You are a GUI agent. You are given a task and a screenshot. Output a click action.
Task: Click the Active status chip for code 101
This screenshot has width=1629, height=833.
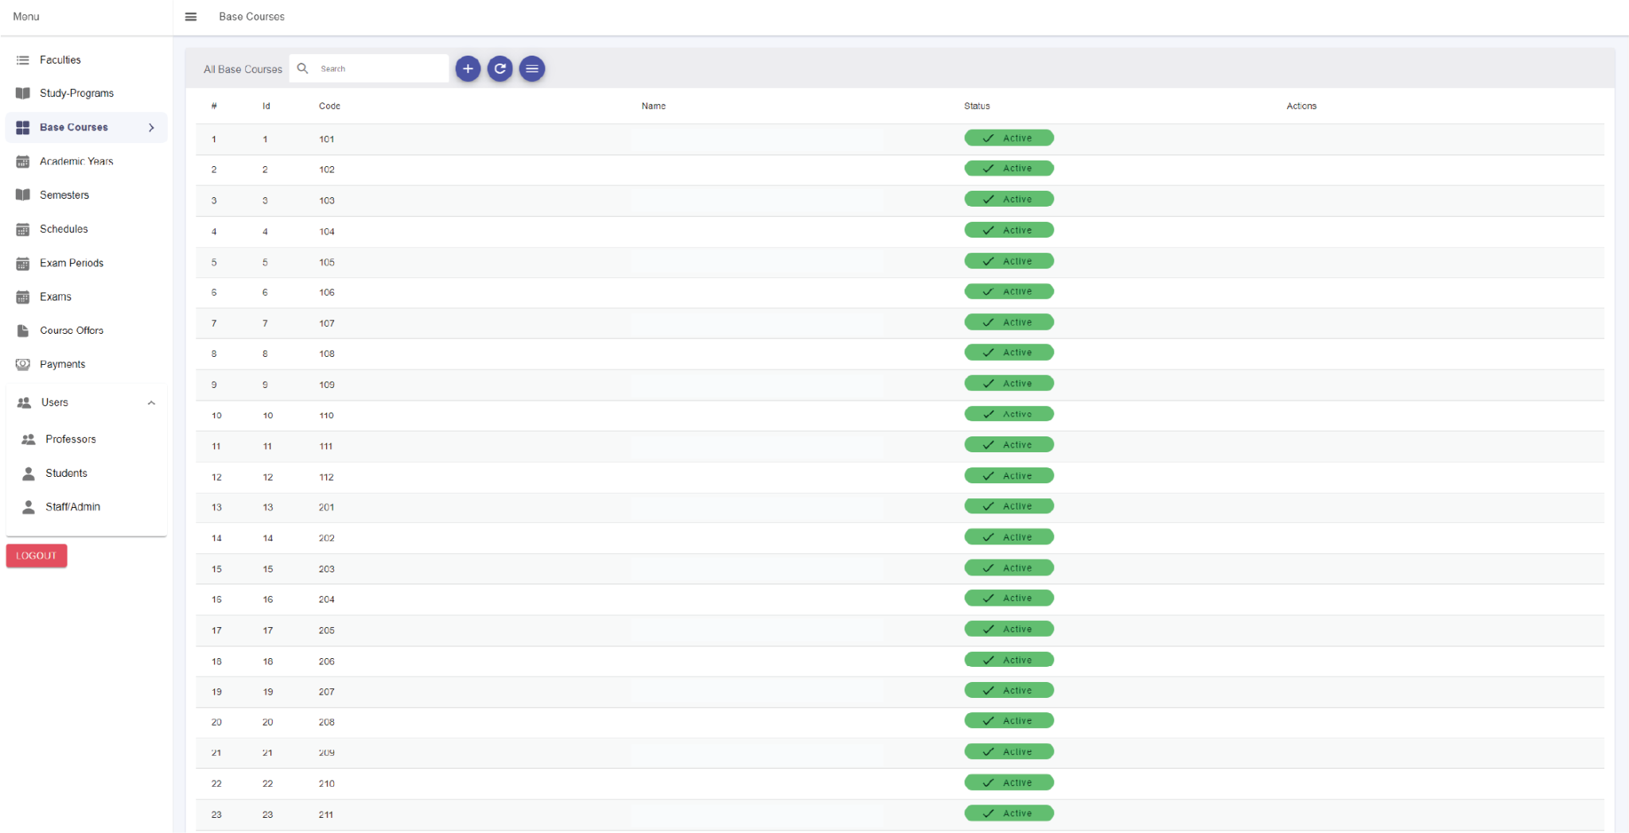[x=1008, y=138]
